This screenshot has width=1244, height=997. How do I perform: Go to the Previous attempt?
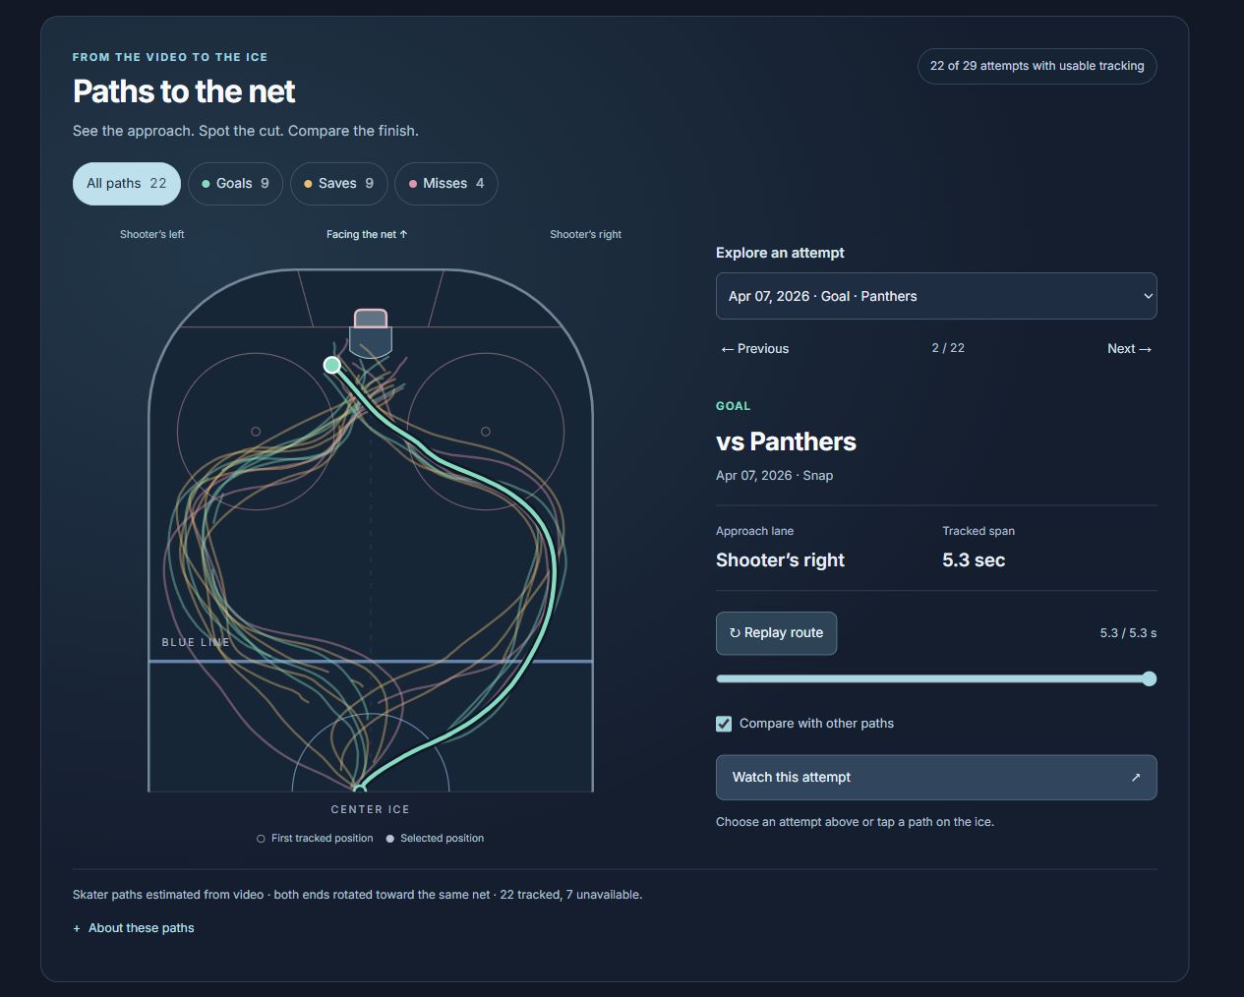tap(754, 349)
